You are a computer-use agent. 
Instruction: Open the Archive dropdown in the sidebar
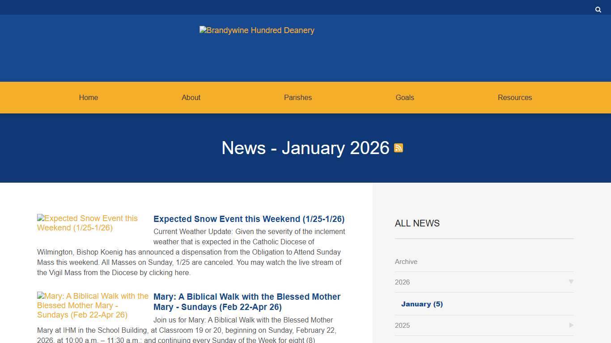406,261
